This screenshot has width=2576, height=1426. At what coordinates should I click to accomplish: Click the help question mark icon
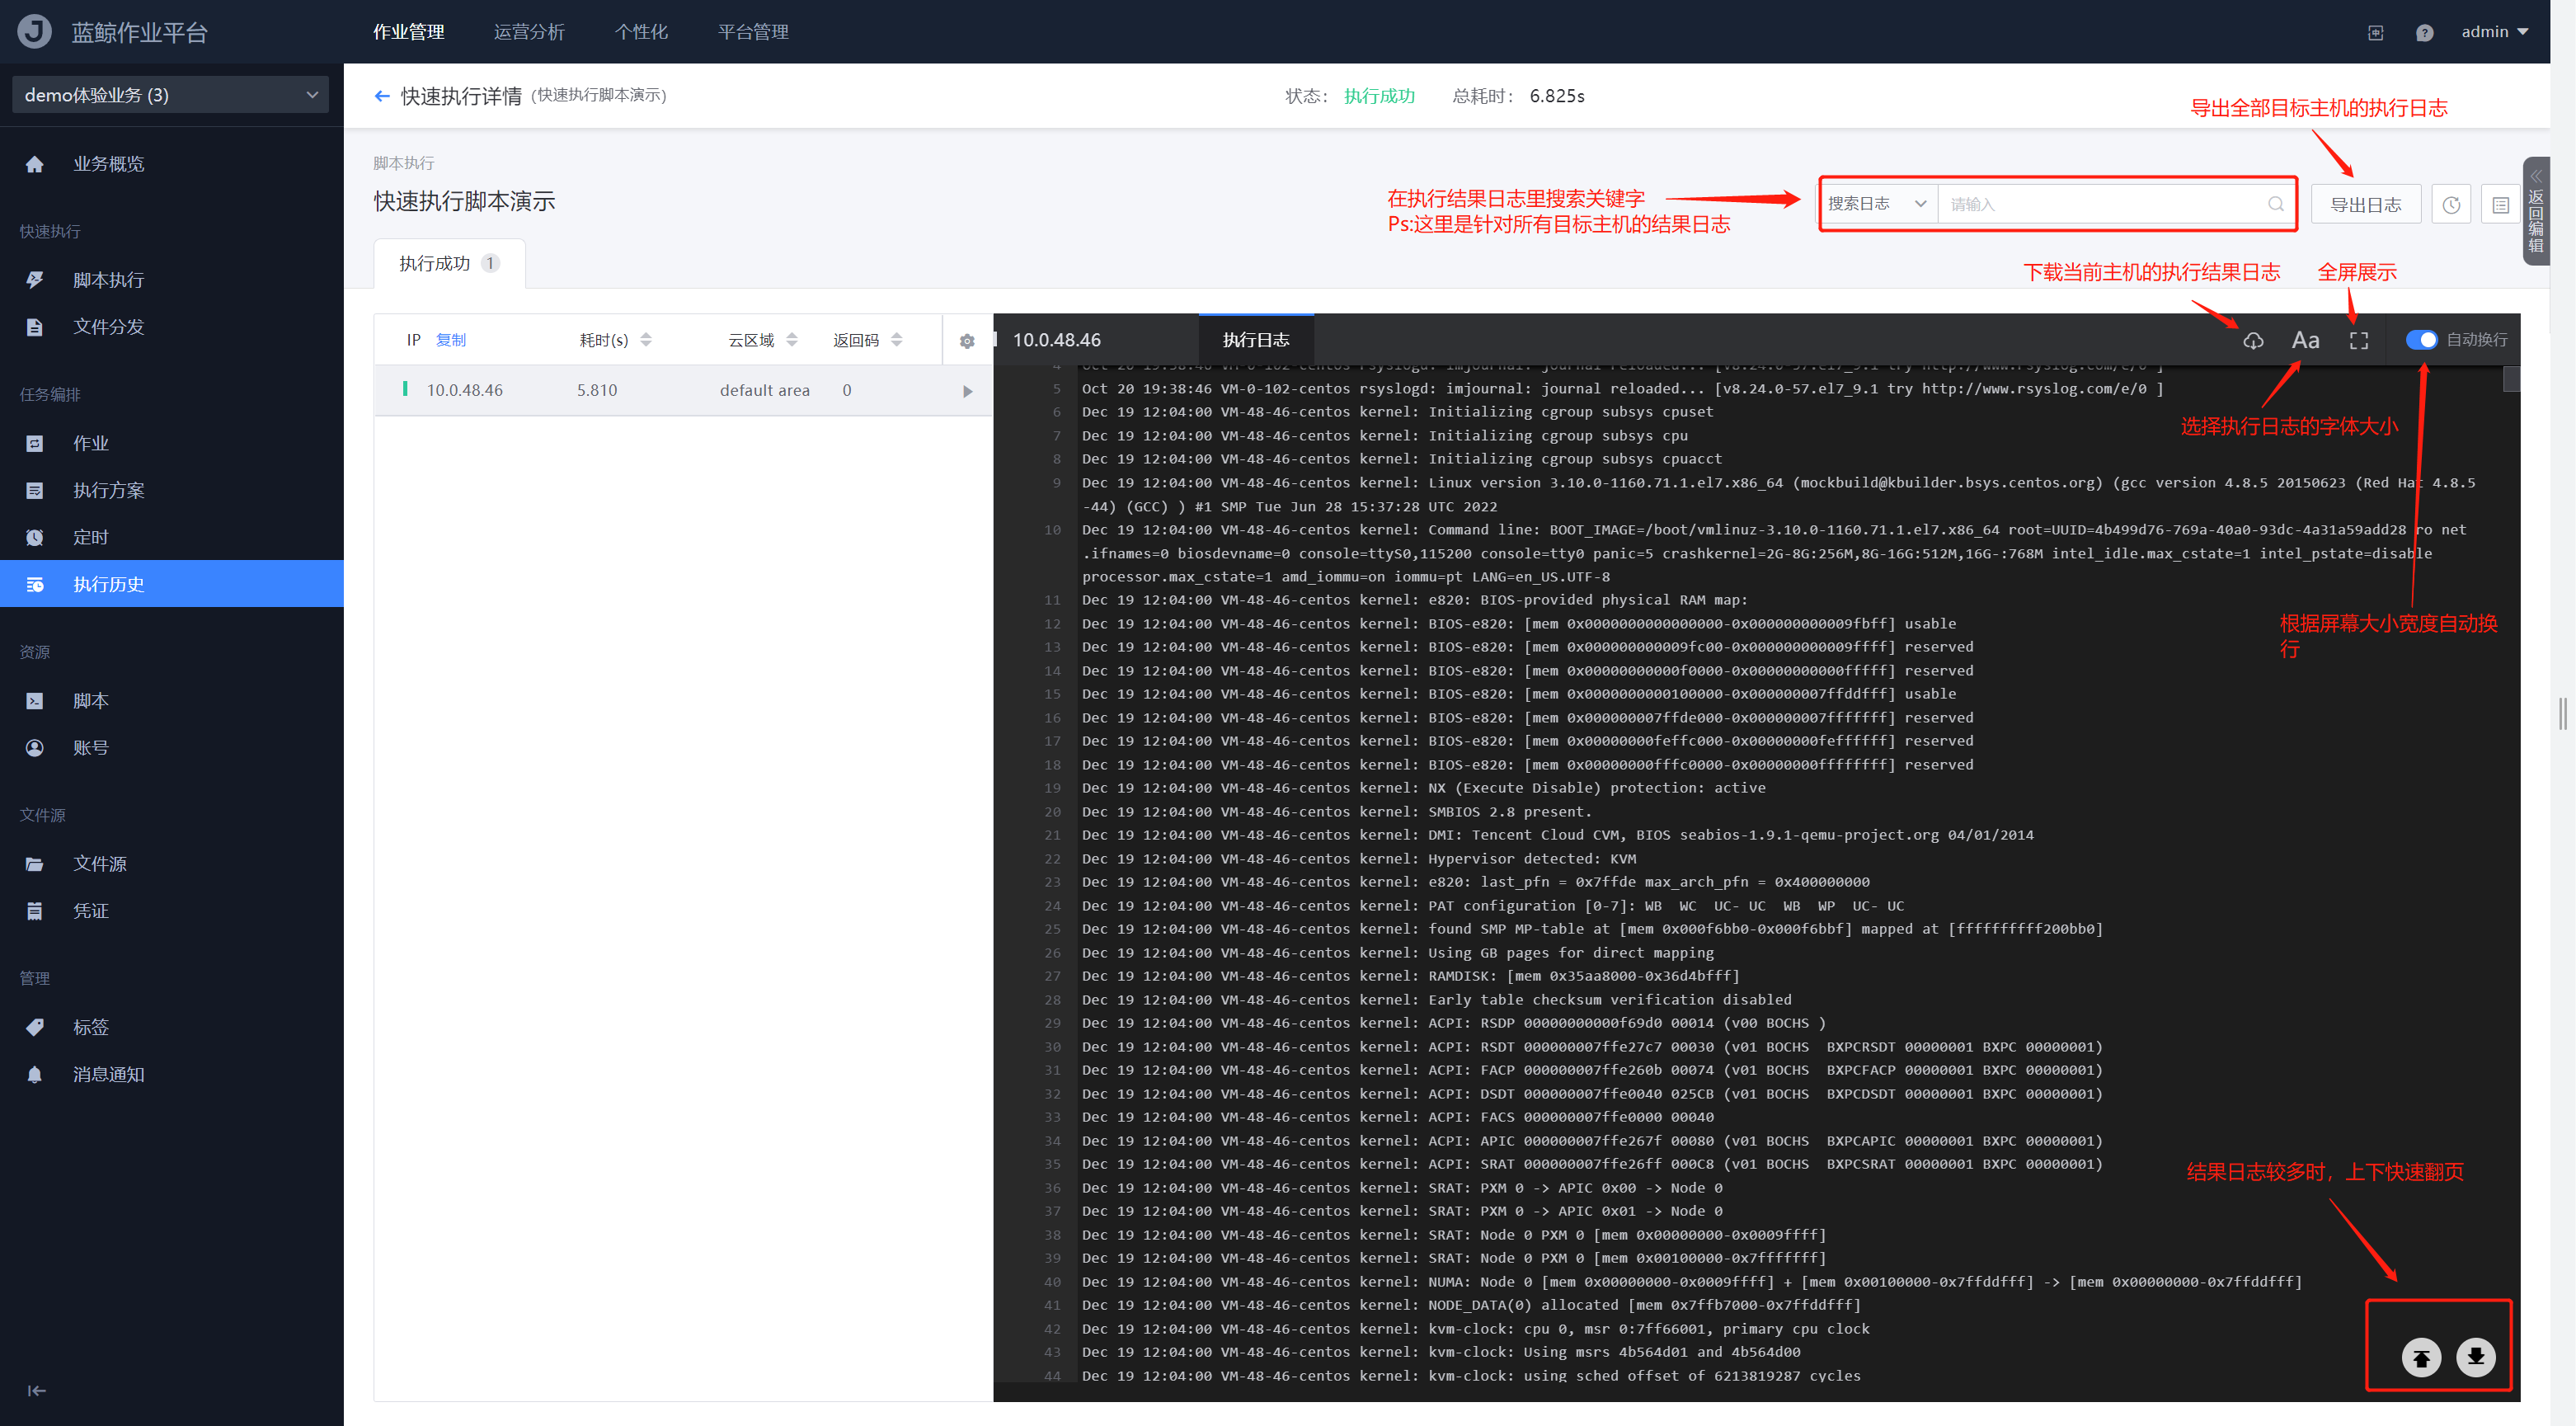point(2424,33)
